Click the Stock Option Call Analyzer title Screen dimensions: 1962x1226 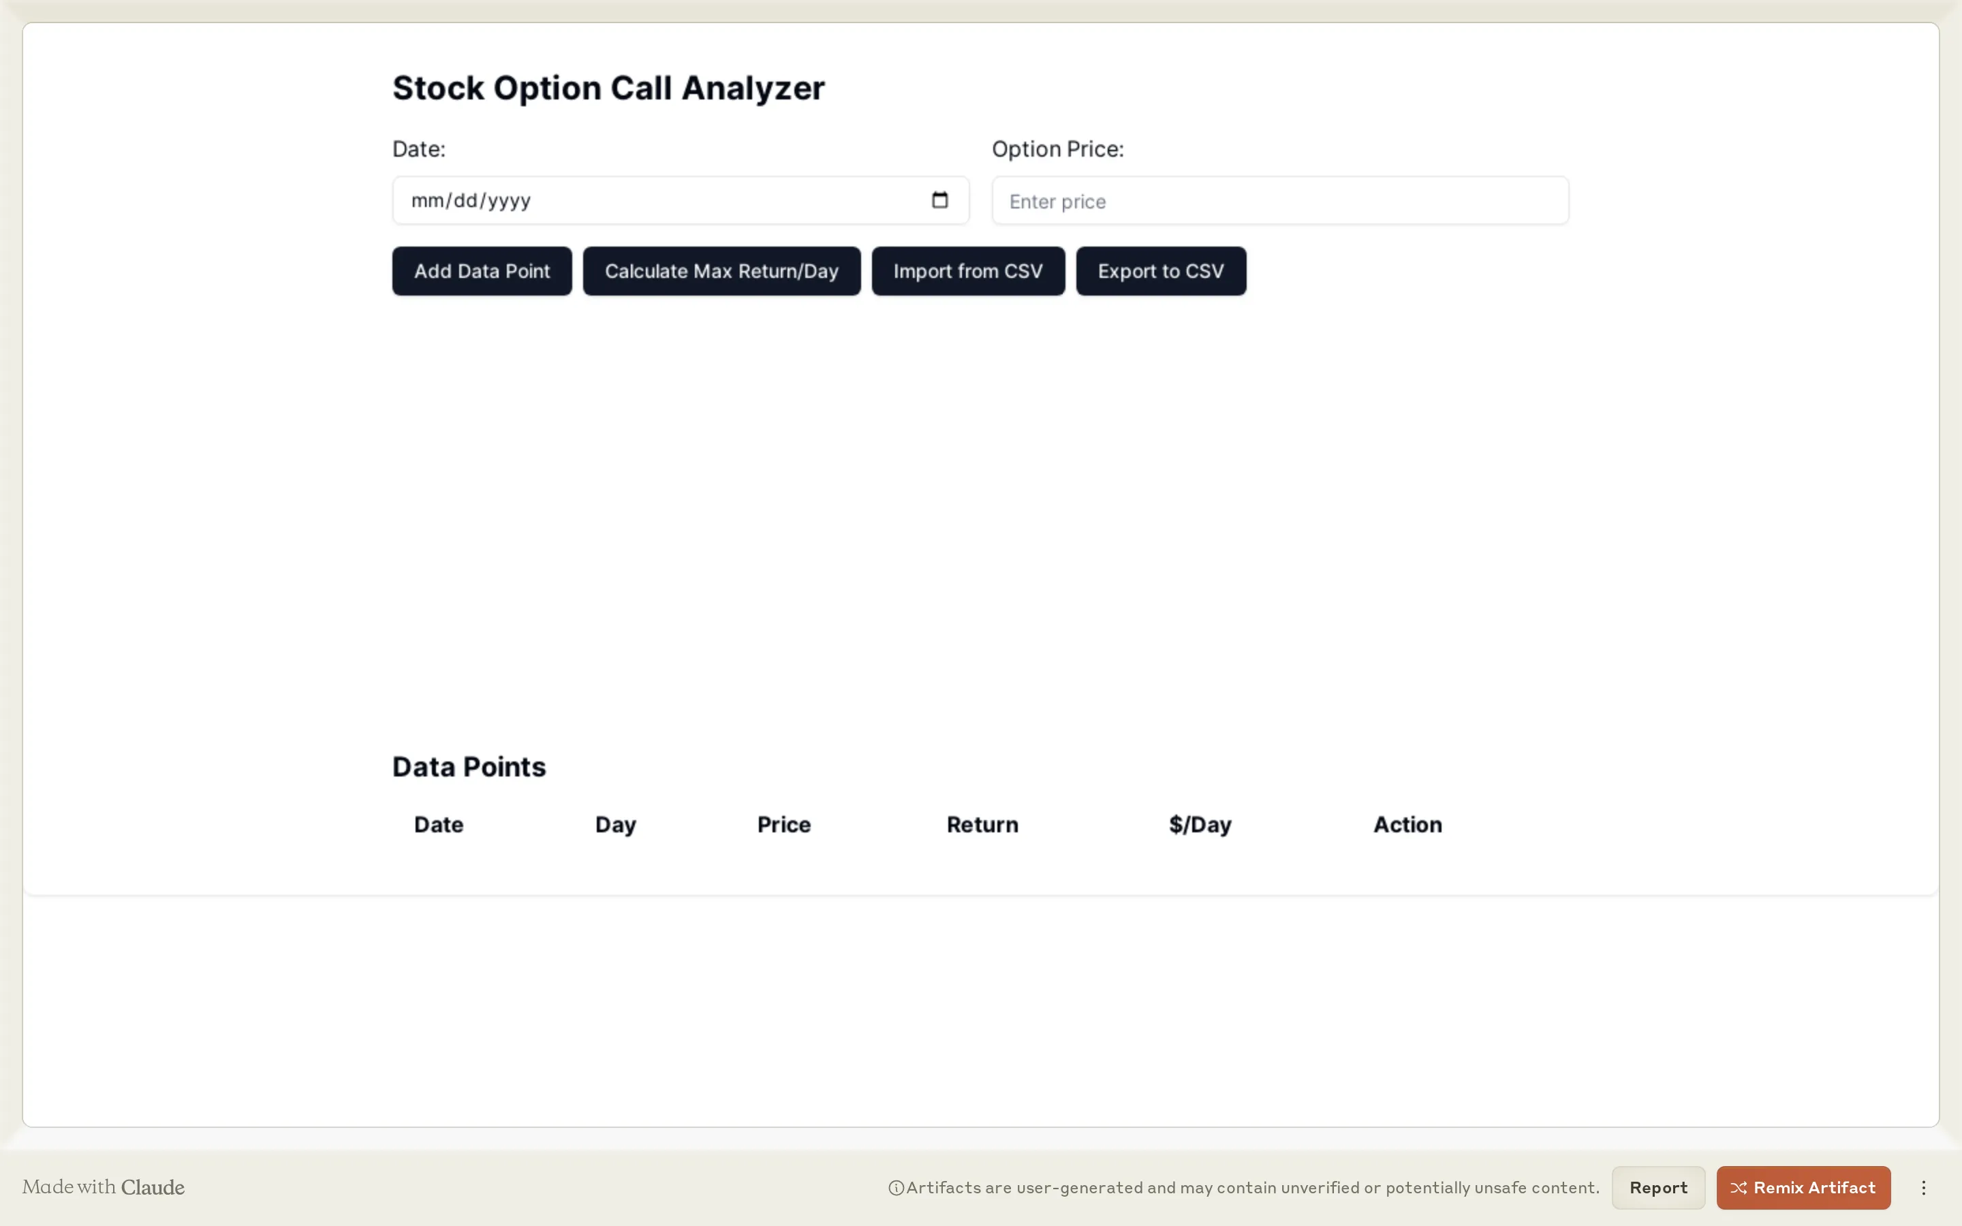pyautogui.click(x=608, y=88)
